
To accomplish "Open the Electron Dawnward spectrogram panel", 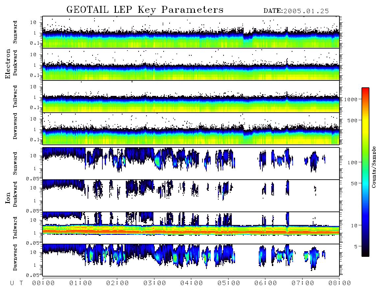I will point(191,129).
